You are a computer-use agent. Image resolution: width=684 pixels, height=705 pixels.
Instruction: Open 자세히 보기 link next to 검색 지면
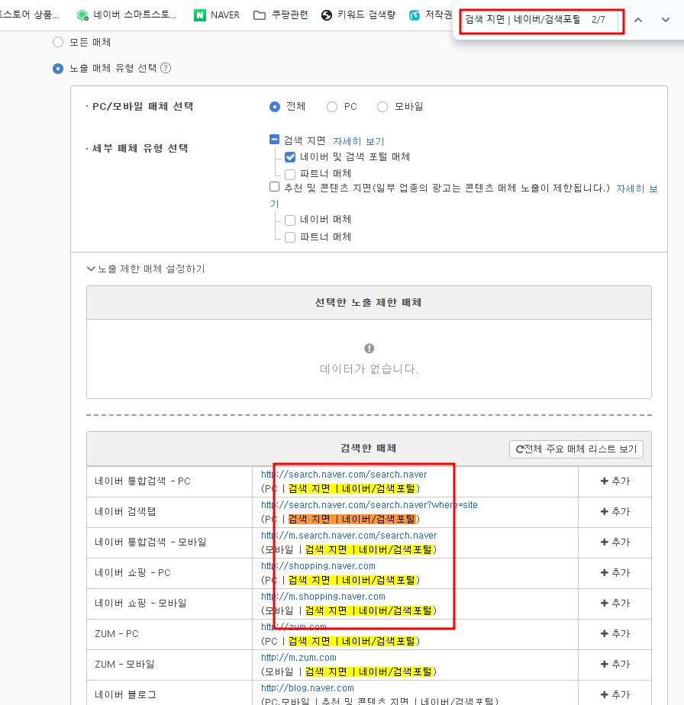coord(359,141)
